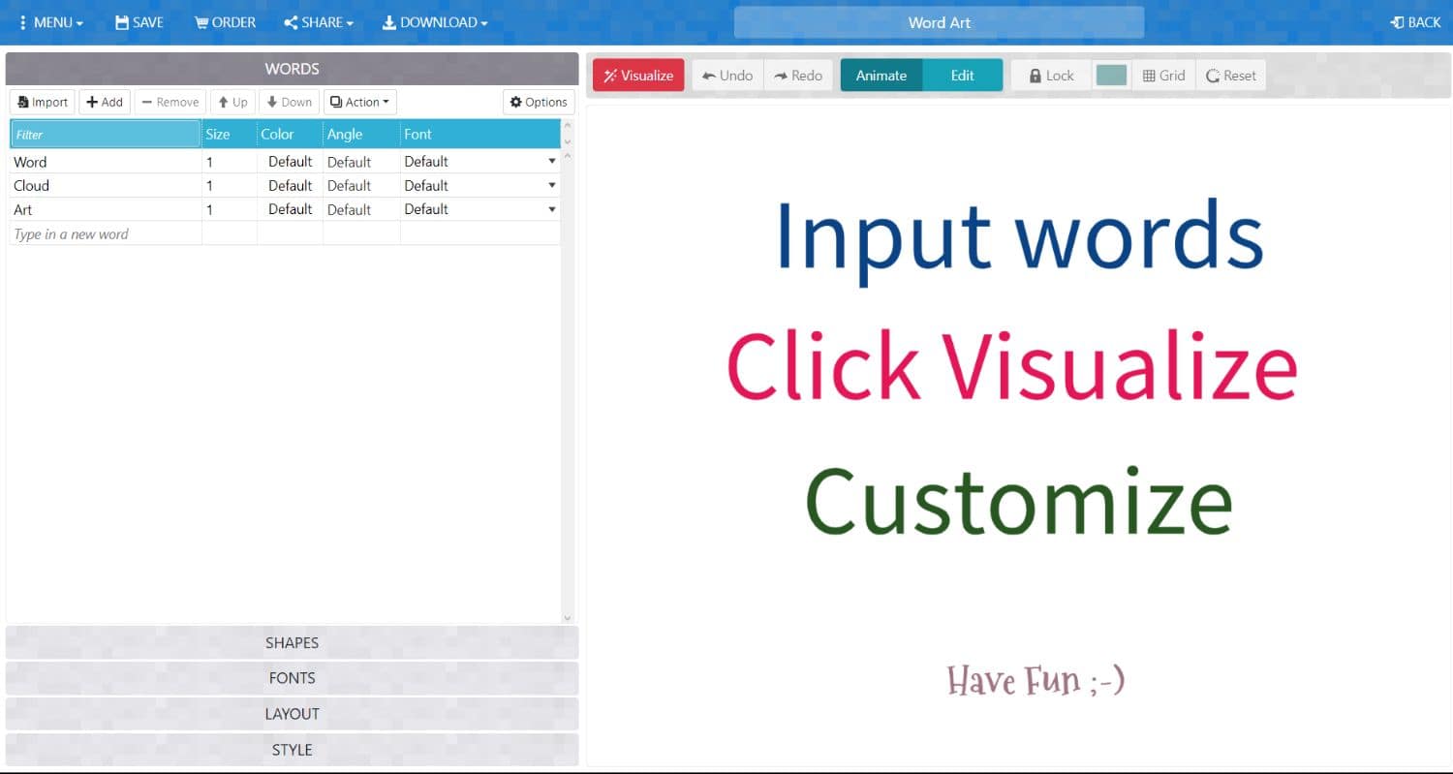Open the words Options settings

(539, 102)
